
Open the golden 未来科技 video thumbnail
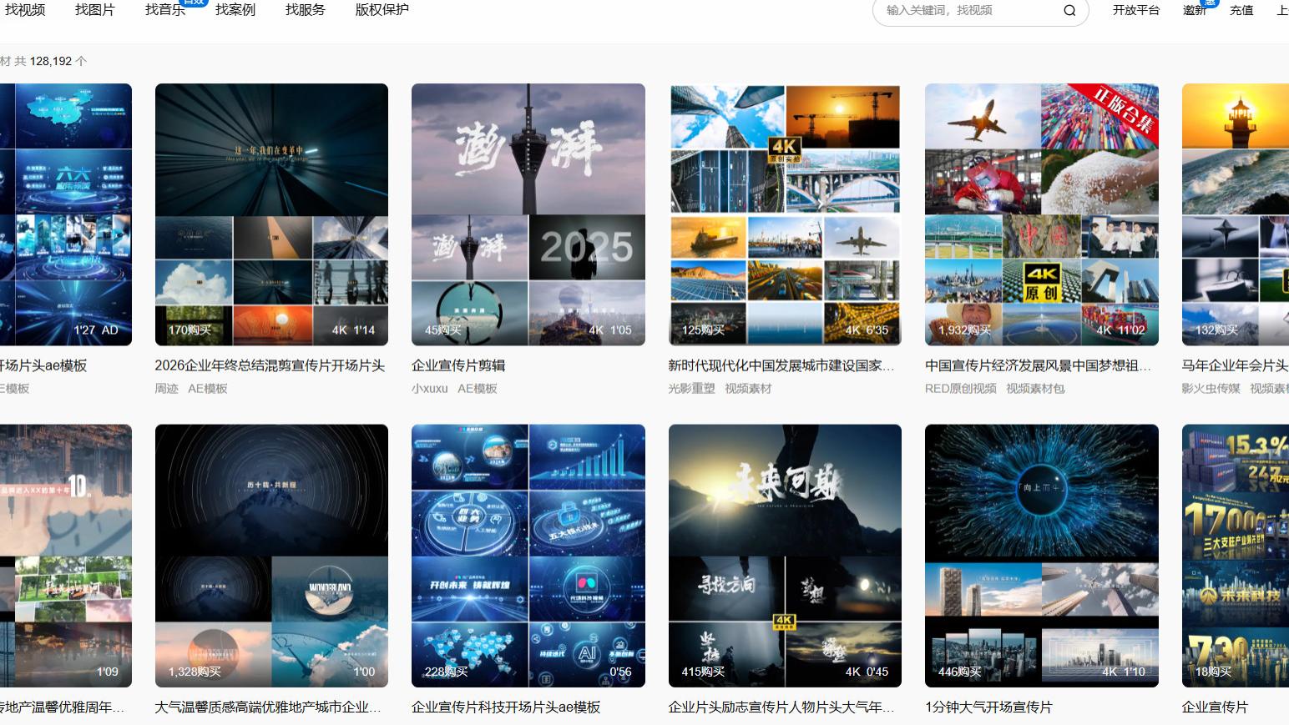[x=1236, y=556]
